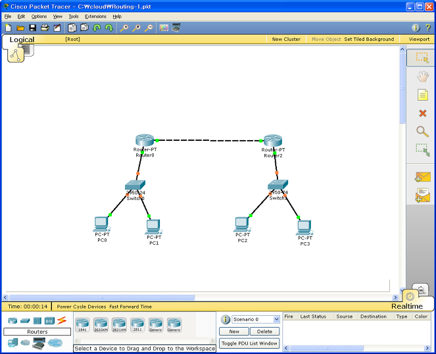Choose the Add Complex PDU envelope tool

coord(423,195)
